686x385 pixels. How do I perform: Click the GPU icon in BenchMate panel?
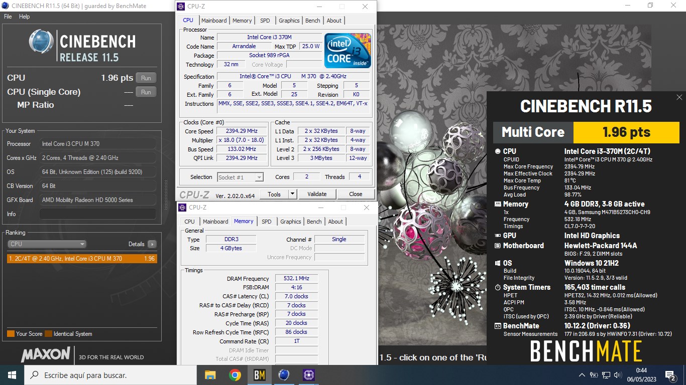498,236
